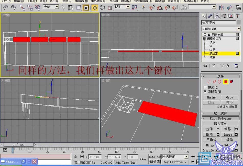Select 边 sub-object in stack

[211, 46]
